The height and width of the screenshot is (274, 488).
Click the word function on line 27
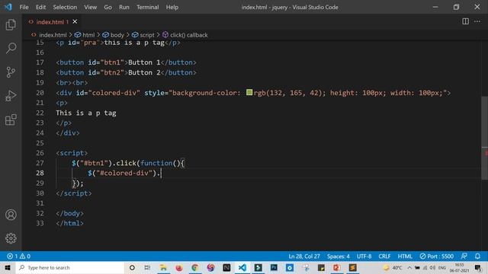[156, 163]
